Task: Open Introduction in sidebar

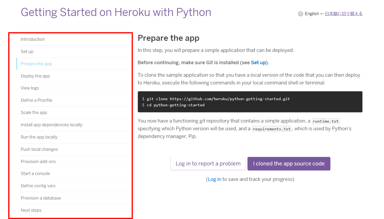Action: [x=33, y=39]
